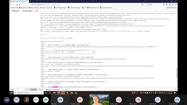Open taskbar clock and date
Viewport: 187px width, 105px height.
click(170, 93)
